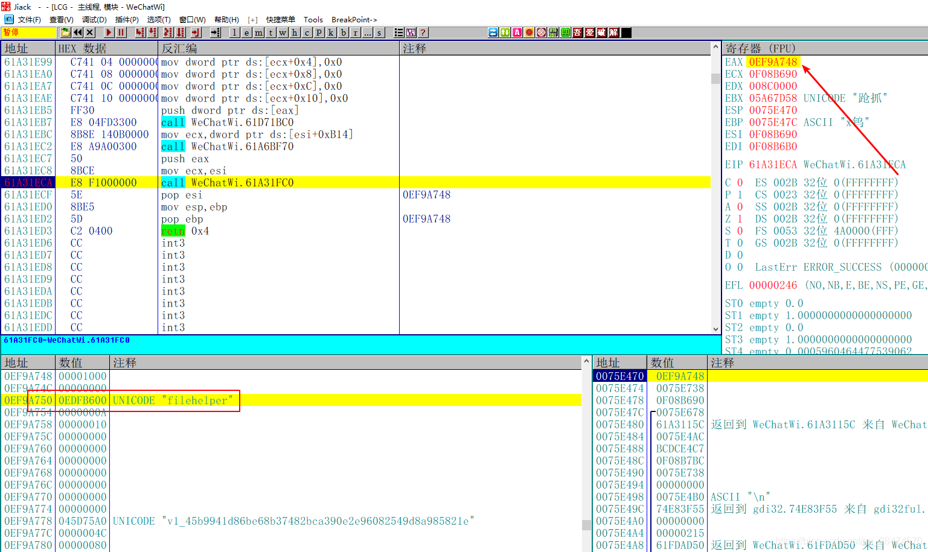Click the 寄存器 (FPU) registers header button
This screenshot has height=552, width=928.
825,48
